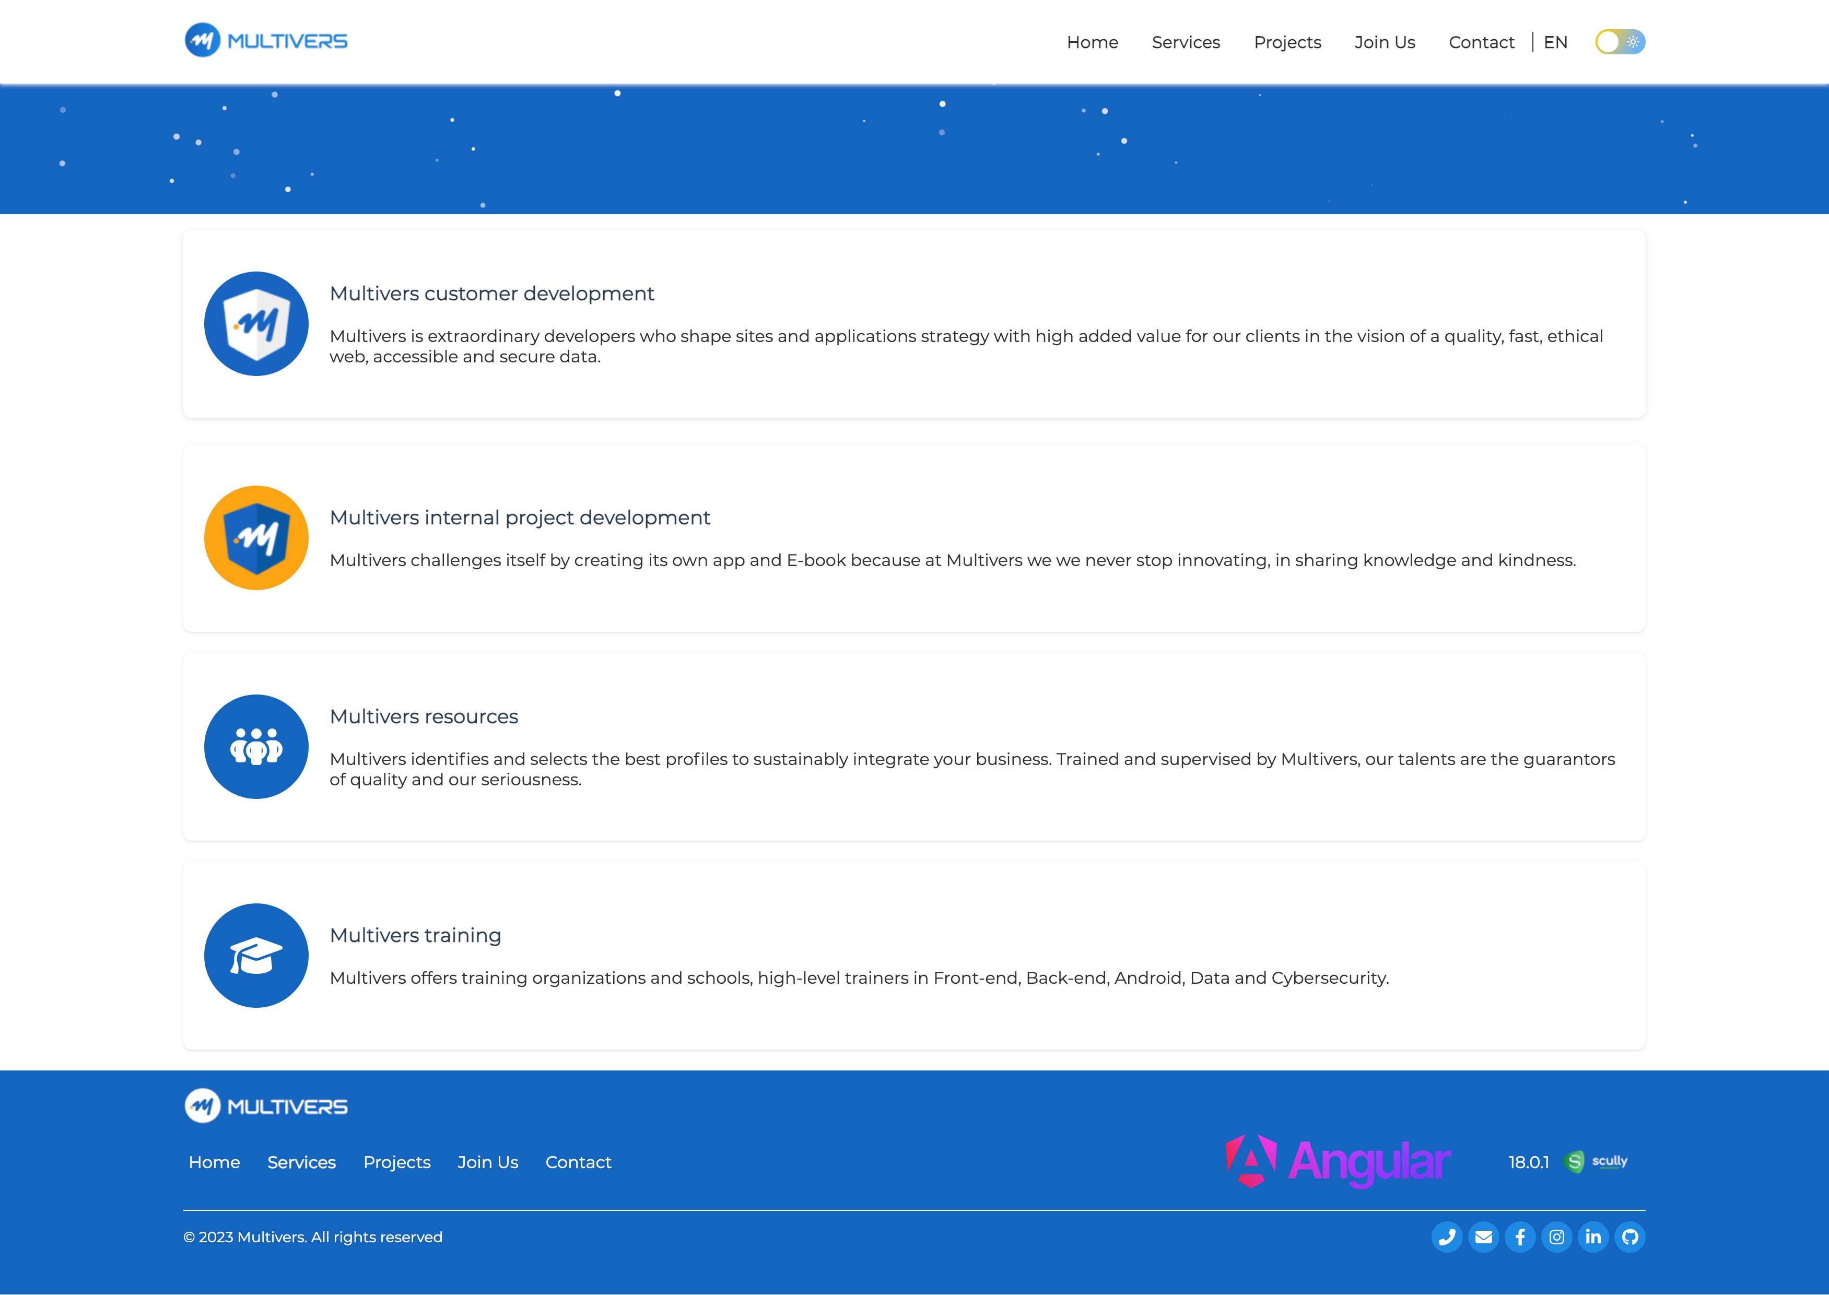Follow the footer Join Us link
This screenshot has width=1829, height=1295.
487,1163
